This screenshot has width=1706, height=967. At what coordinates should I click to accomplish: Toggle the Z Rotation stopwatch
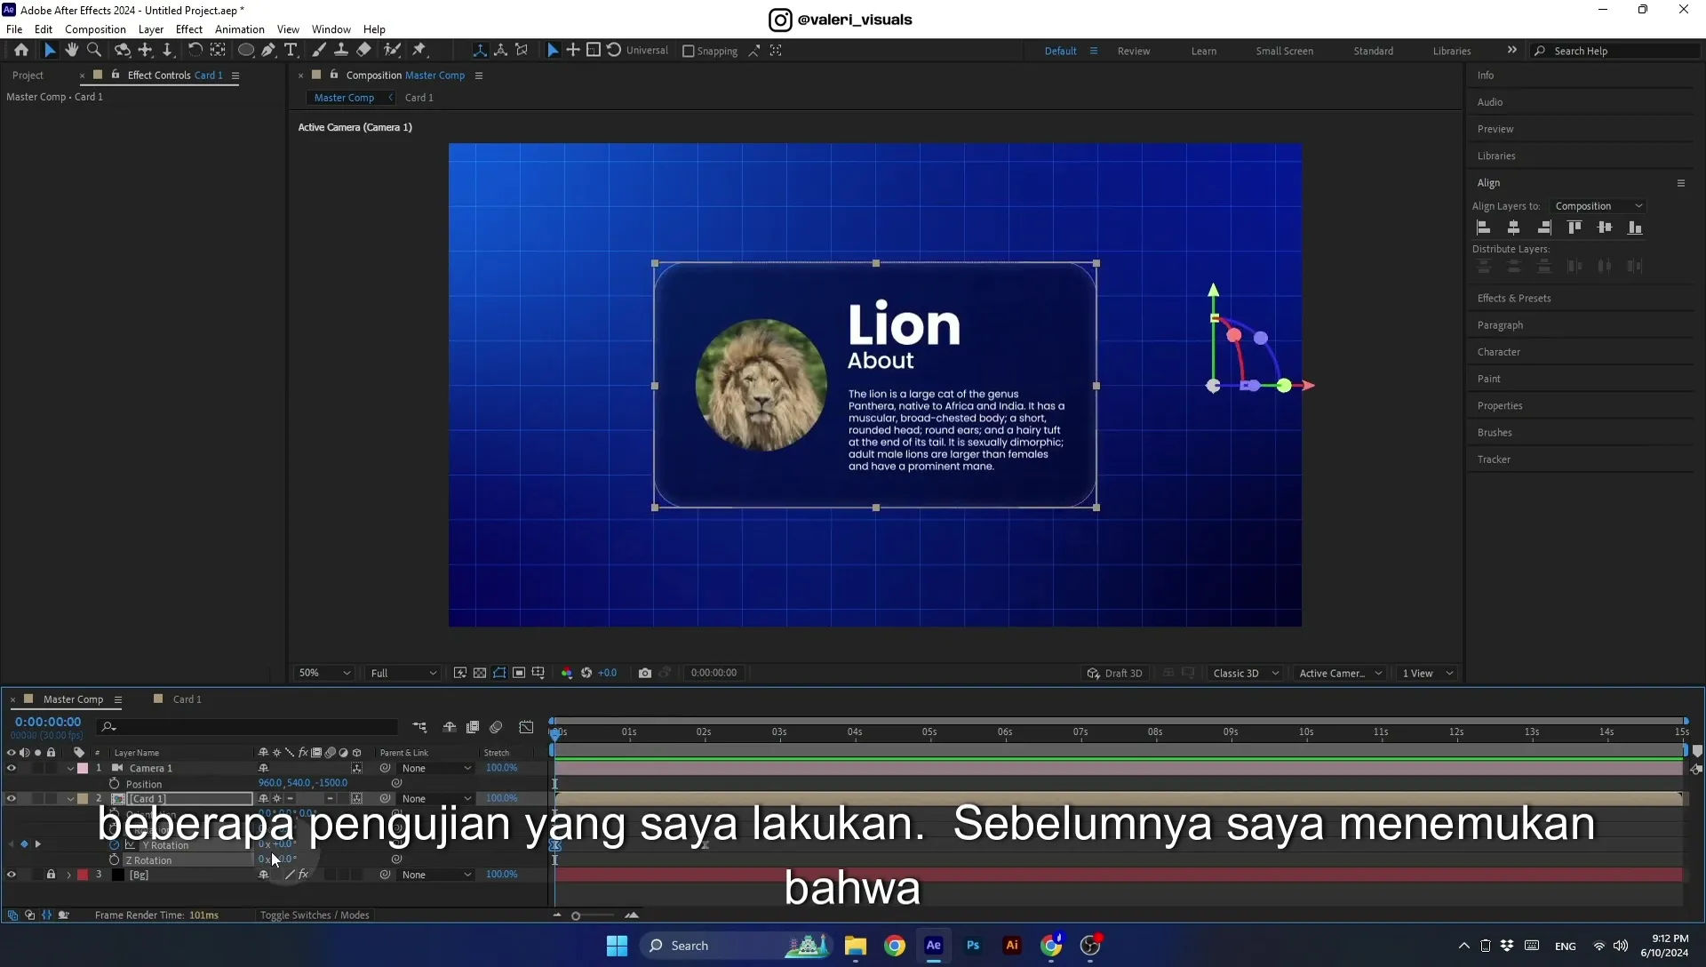(x=114, y=860)
